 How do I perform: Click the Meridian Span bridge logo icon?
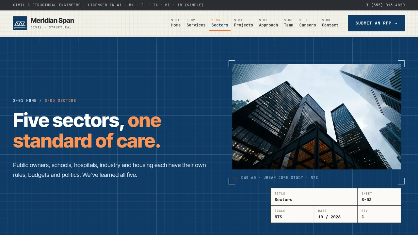[20, 23]
